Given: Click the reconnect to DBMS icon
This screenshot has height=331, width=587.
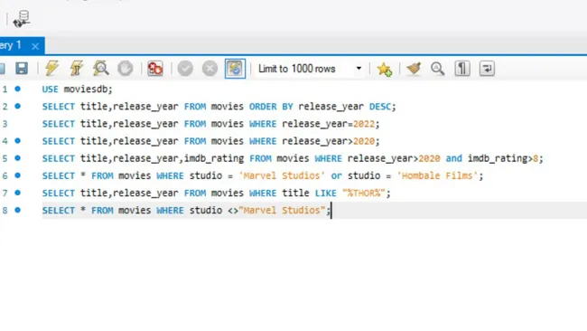Looking at the screenshot, I should [x=22, y=19].
